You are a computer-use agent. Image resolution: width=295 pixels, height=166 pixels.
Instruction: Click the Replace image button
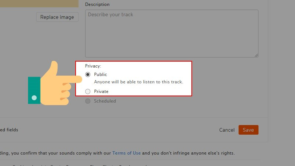(57, 17)
